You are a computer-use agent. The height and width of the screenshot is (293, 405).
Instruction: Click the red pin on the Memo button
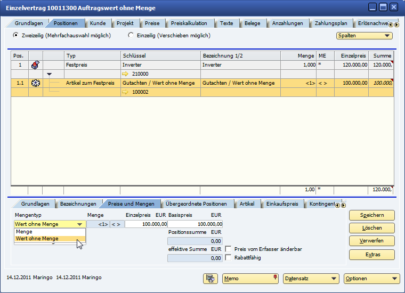[275, 278]
